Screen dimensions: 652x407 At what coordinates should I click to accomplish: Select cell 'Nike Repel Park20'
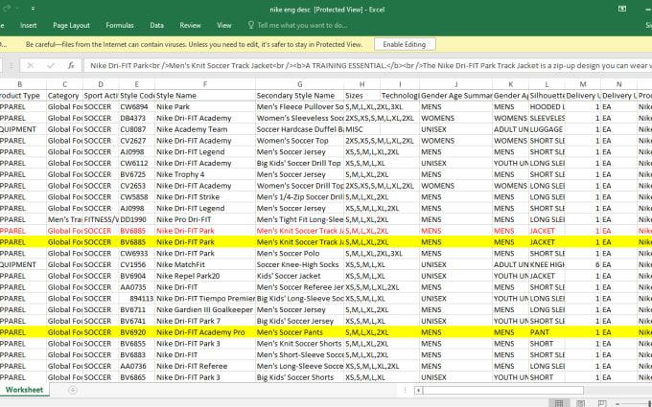click(205, 276)
